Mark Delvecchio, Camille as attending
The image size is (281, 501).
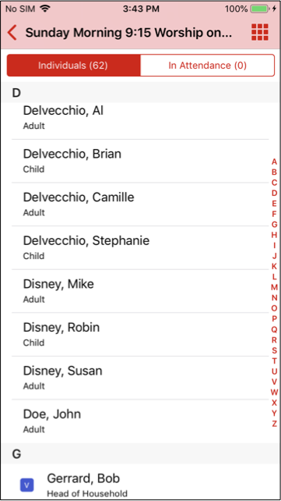pos(140,204)
